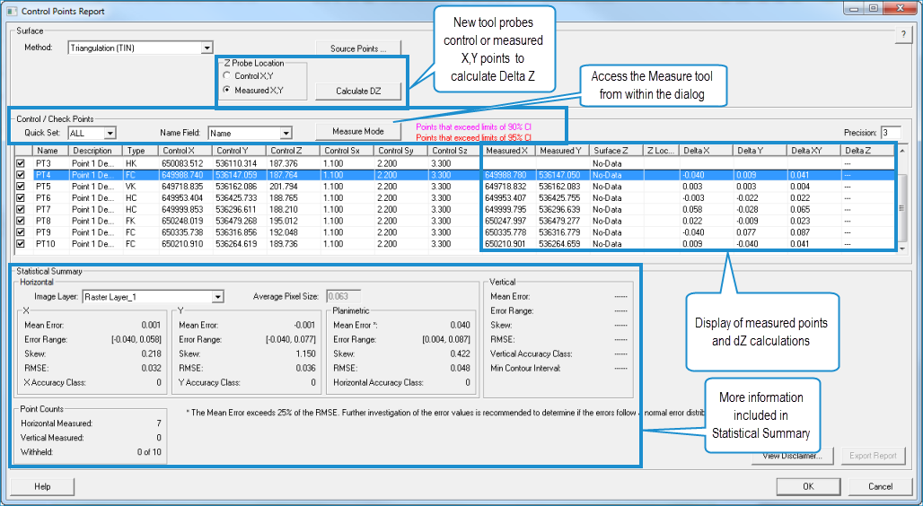This screenshot has height=506, width=923.
Task: Open the Name Field dropdown
Action: pos(251,133)
